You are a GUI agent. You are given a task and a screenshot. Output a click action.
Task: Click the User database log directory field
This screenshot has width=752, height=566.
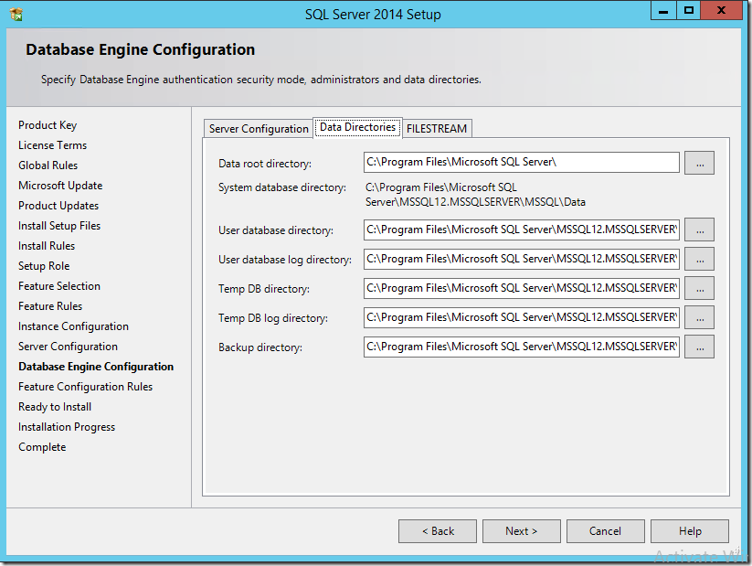click(522, 260)
